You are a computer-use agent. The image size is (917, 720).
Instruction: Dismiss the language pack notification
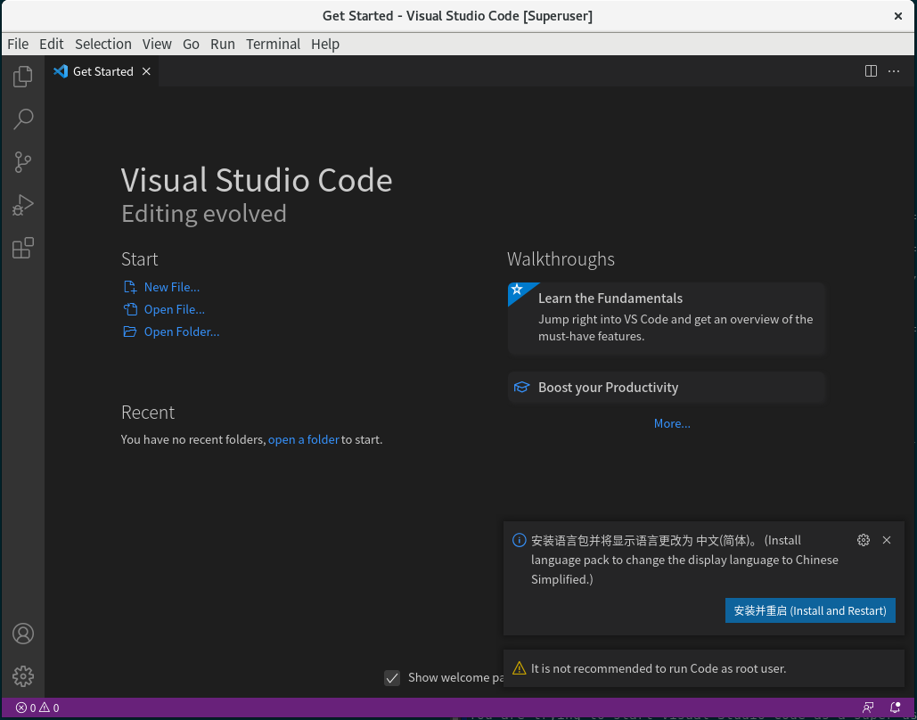point(887,540)
